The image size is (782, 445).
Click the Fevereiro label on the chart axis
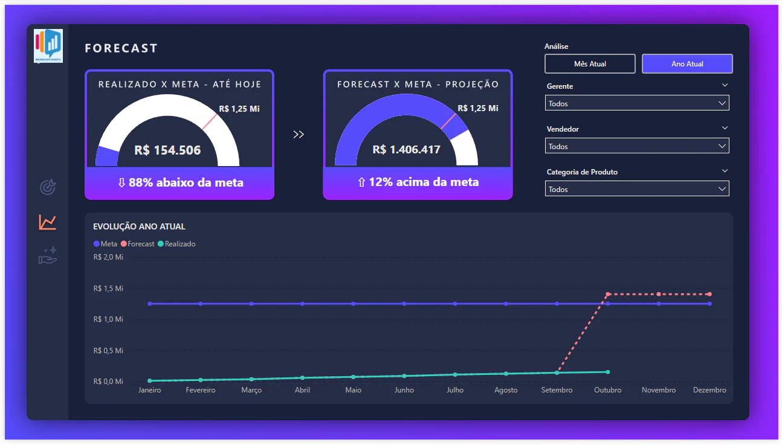point(201,390)
